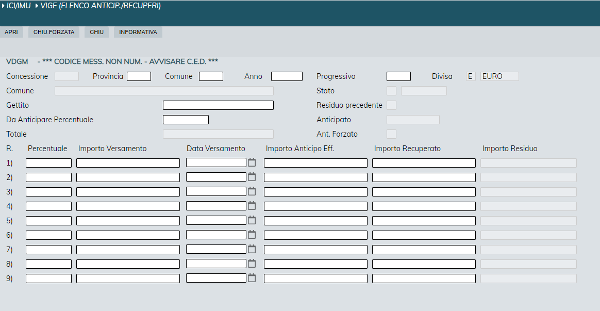Select the Progressivo input field

[x=398, y=76]
